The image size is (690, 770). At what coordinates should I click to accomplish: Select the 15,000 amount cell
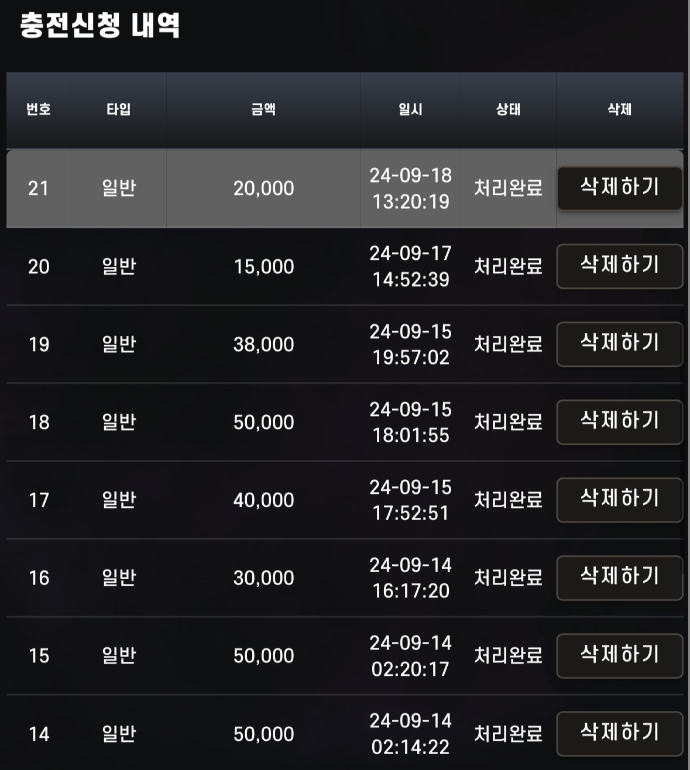point(263,267)
